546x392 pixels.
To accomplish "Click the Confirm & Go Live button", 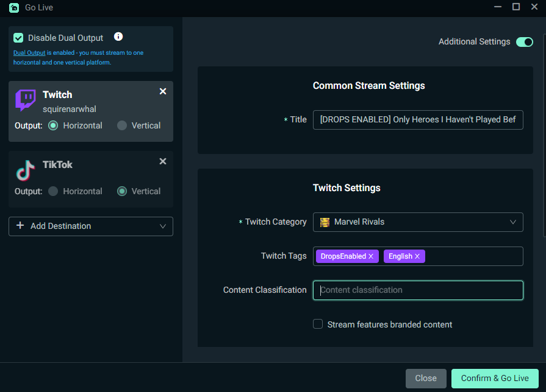I will (494, 378).
